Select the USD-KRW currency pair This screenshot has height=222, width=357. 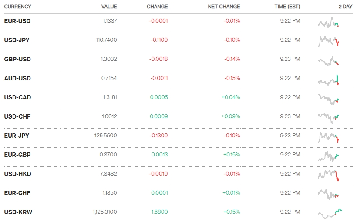click(x=18, y=212)
